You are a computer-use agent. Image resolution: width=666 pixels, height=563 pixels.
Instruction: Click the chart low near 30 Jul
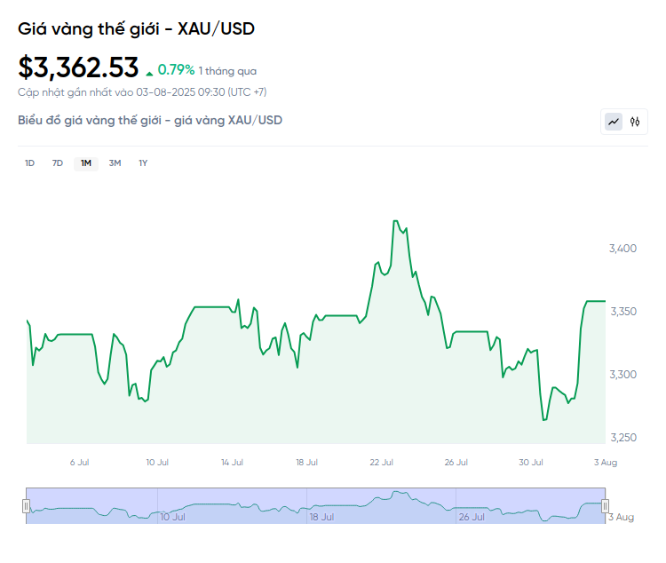pyautogui.click(x=543, y=419)
